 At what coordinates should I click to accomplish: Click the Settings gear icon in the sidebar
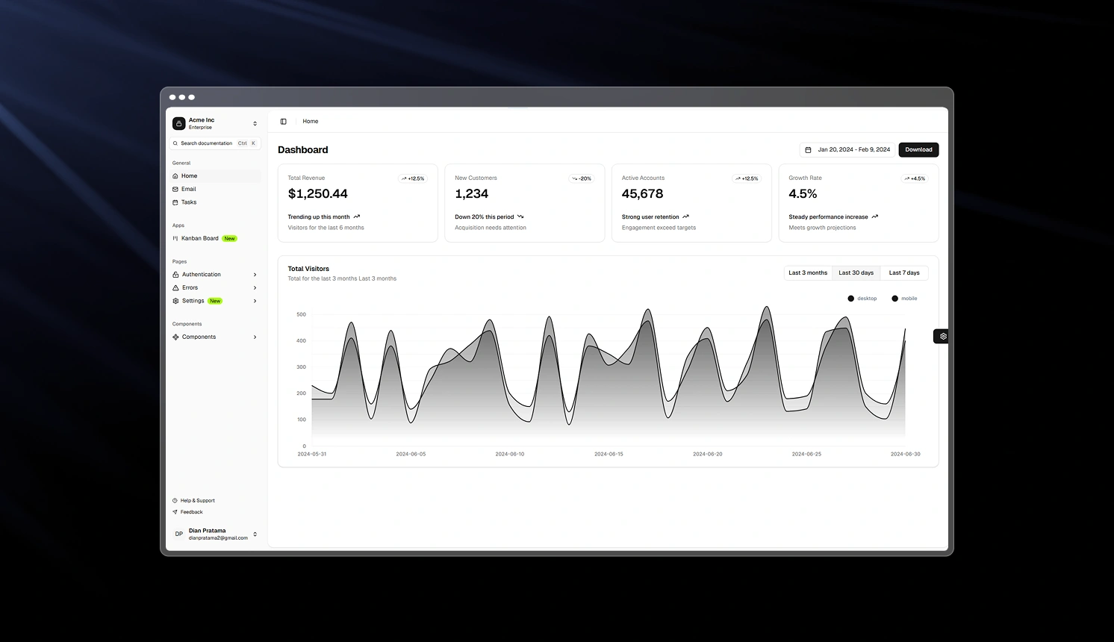[x=175, y=301]
